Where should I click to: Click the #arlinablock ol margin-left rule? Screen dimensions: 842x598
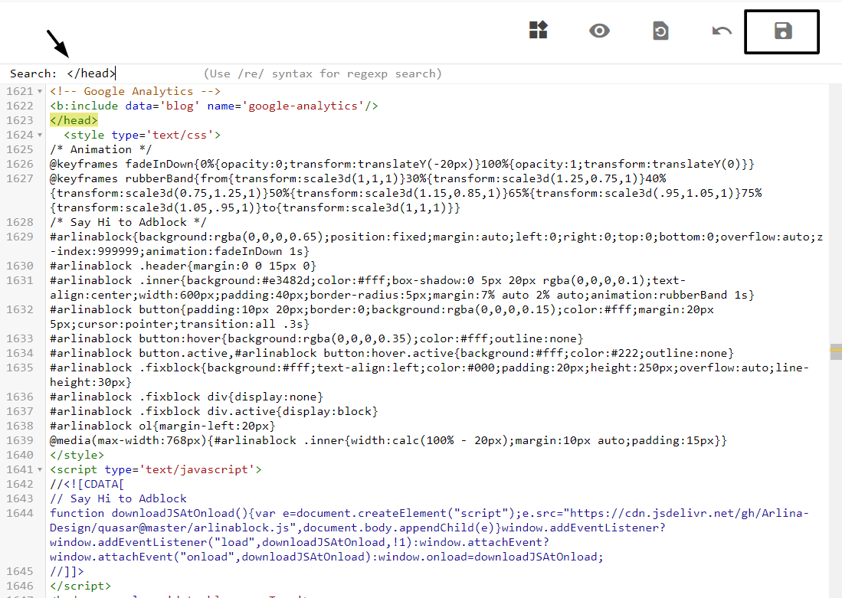pyautogui.click(x=162, y=426)
